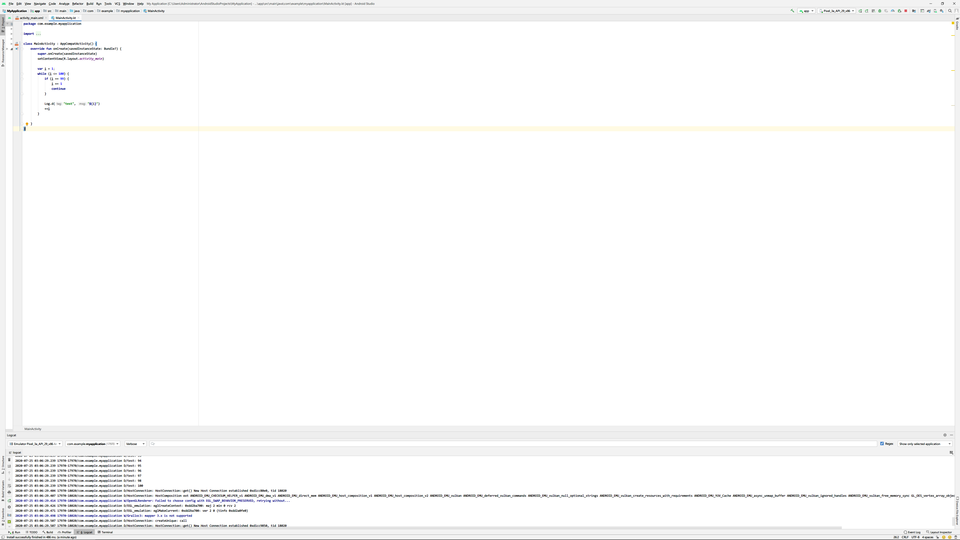Click the green Debug app bug icon

pos(879,11)
